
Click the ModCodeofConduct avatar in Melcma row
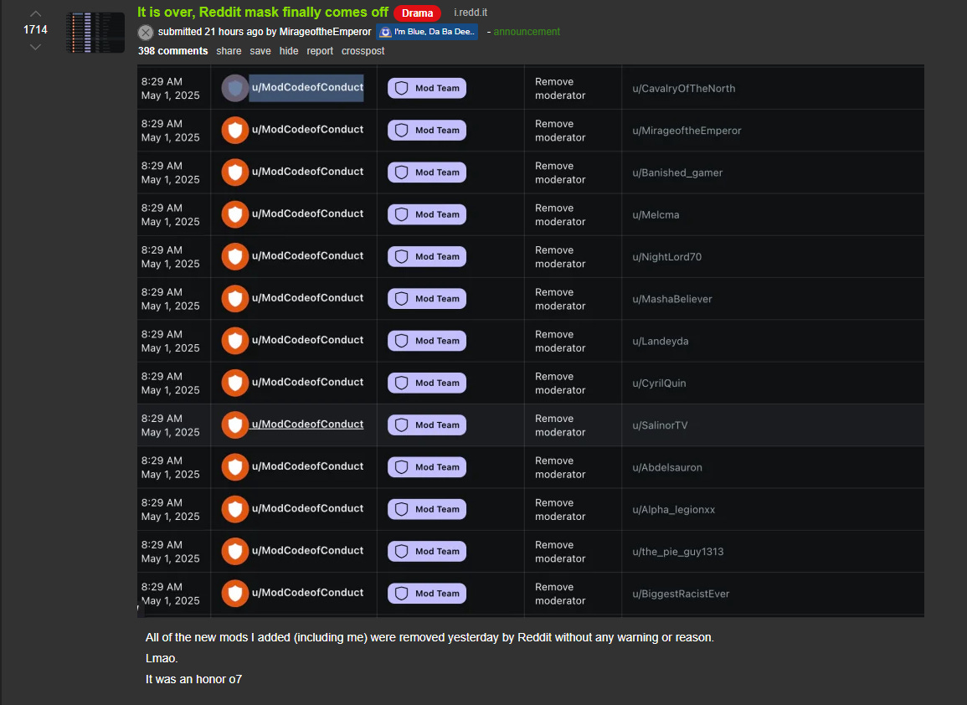tap(235, 214)
